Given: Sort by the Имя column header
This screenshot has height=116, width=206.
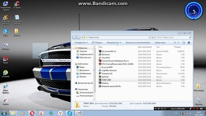Looking at the screenshot, I should 100,47.
